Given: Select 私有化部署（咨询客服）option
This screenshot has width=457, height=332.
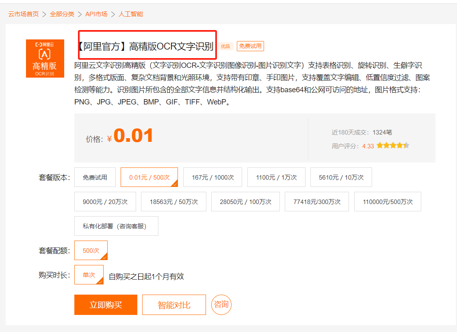Looking at the screenshot, I should pyautogui.click(x=116, y=226).
